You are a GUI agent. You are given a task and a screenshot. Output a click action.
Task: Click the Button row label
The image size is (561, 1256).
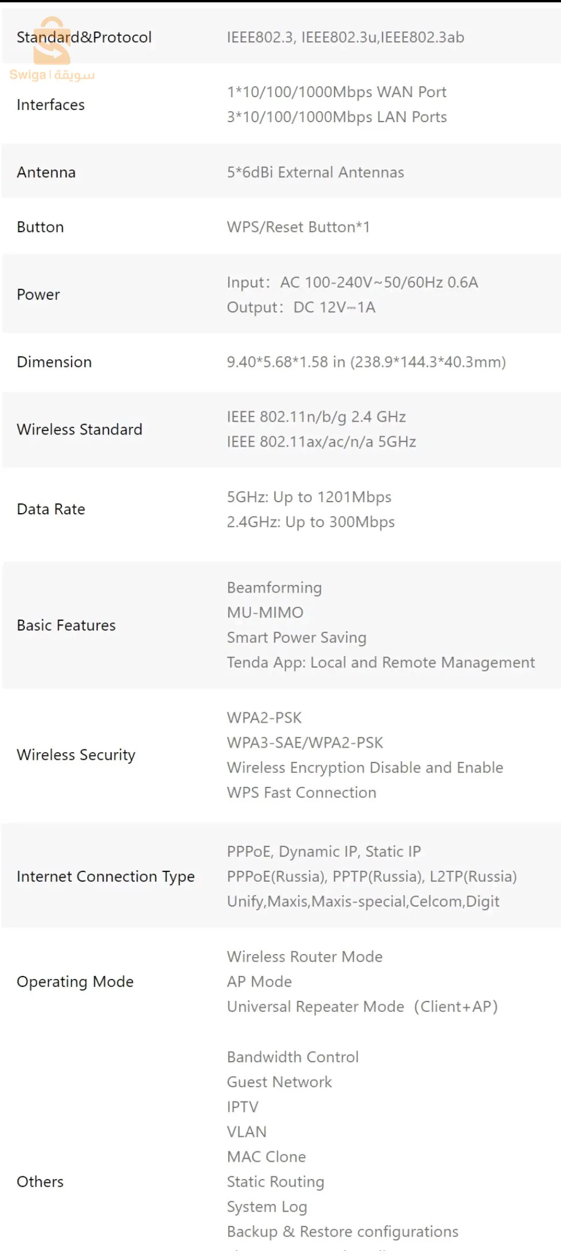(40, 227)
